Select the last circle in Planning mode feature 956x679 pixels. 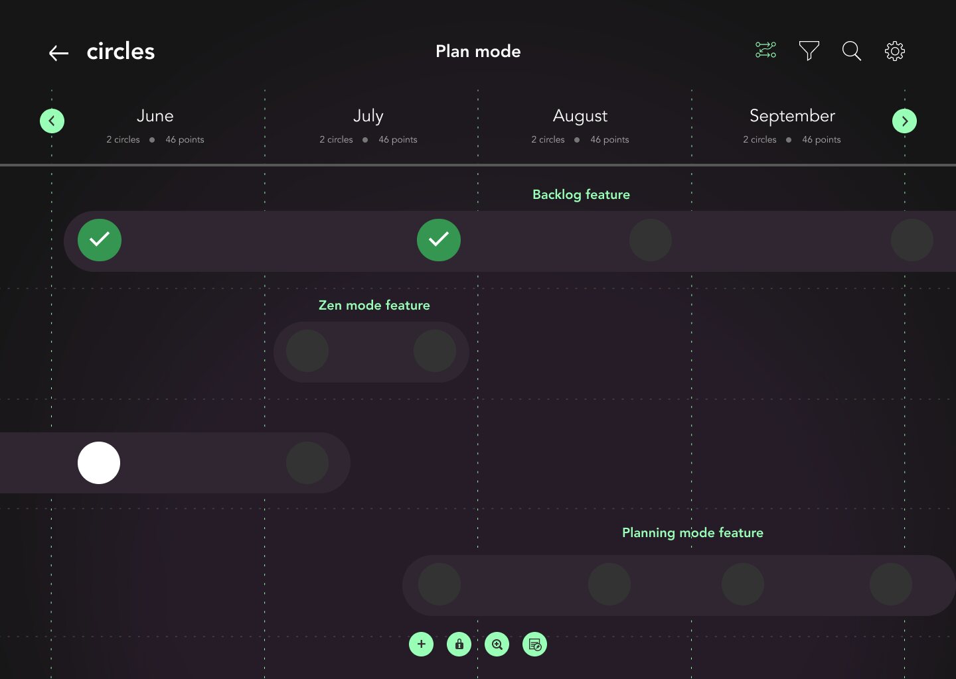[x=891, y=584]
